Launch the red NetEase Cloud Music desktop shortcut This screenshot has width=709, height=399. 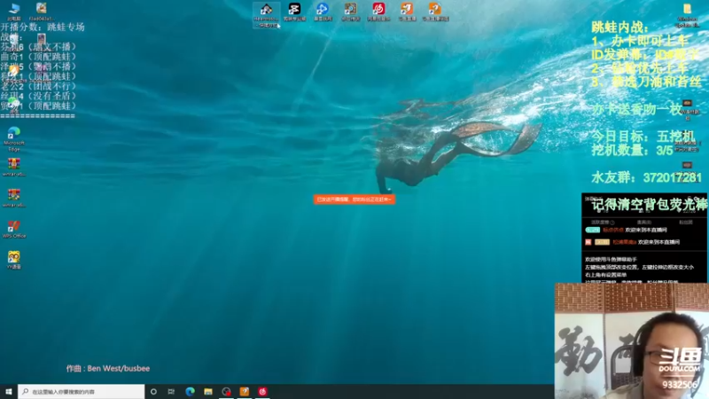click(x=378, y=12)
